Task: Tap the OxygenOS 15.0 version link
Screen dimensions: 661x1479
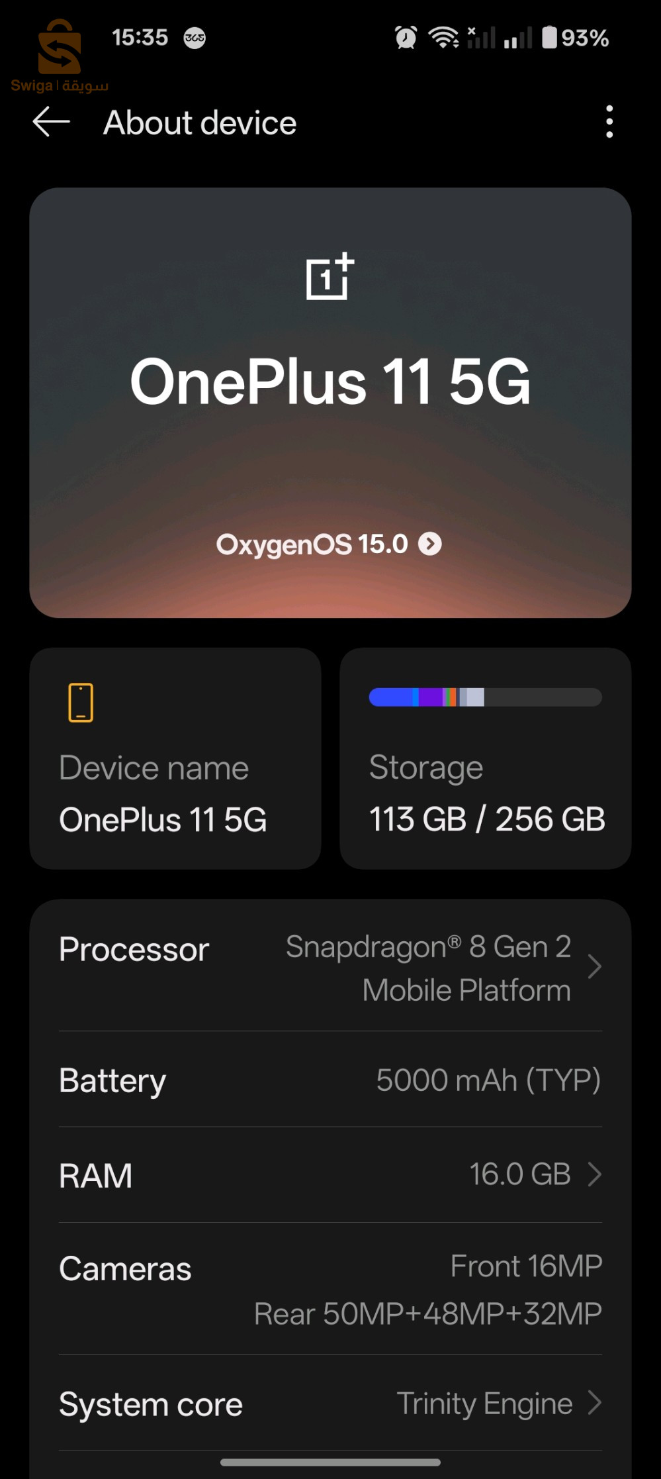Action: click(312, 544)
